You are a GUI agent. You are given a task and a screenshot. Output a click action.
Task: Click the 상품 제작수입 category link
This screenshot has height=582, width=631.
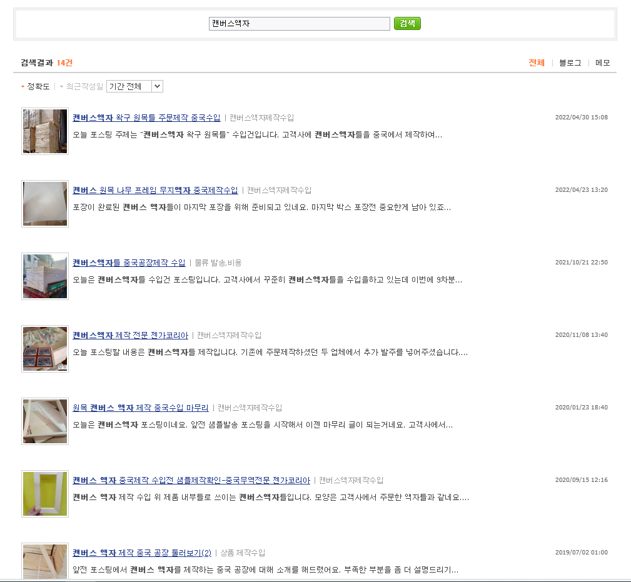tap(243, 553)
